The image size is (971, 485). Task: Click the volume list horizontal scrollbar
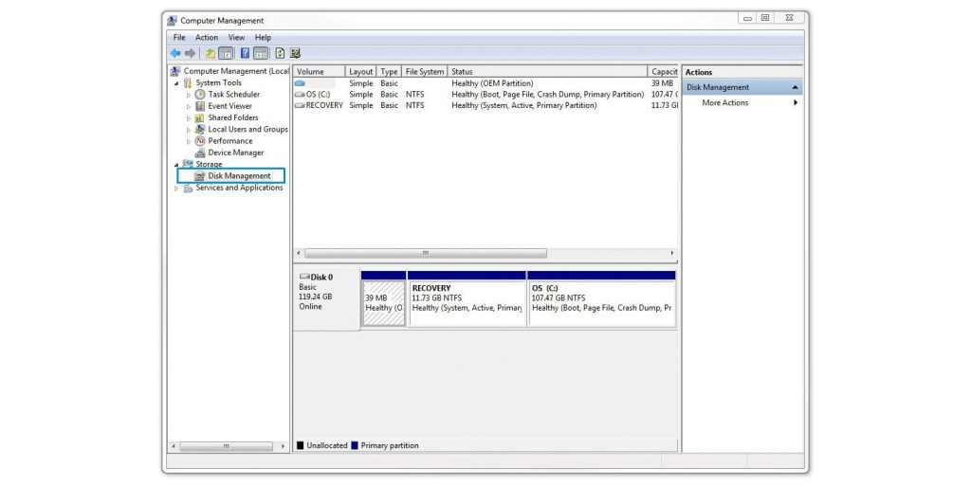[x=485, y=253]
